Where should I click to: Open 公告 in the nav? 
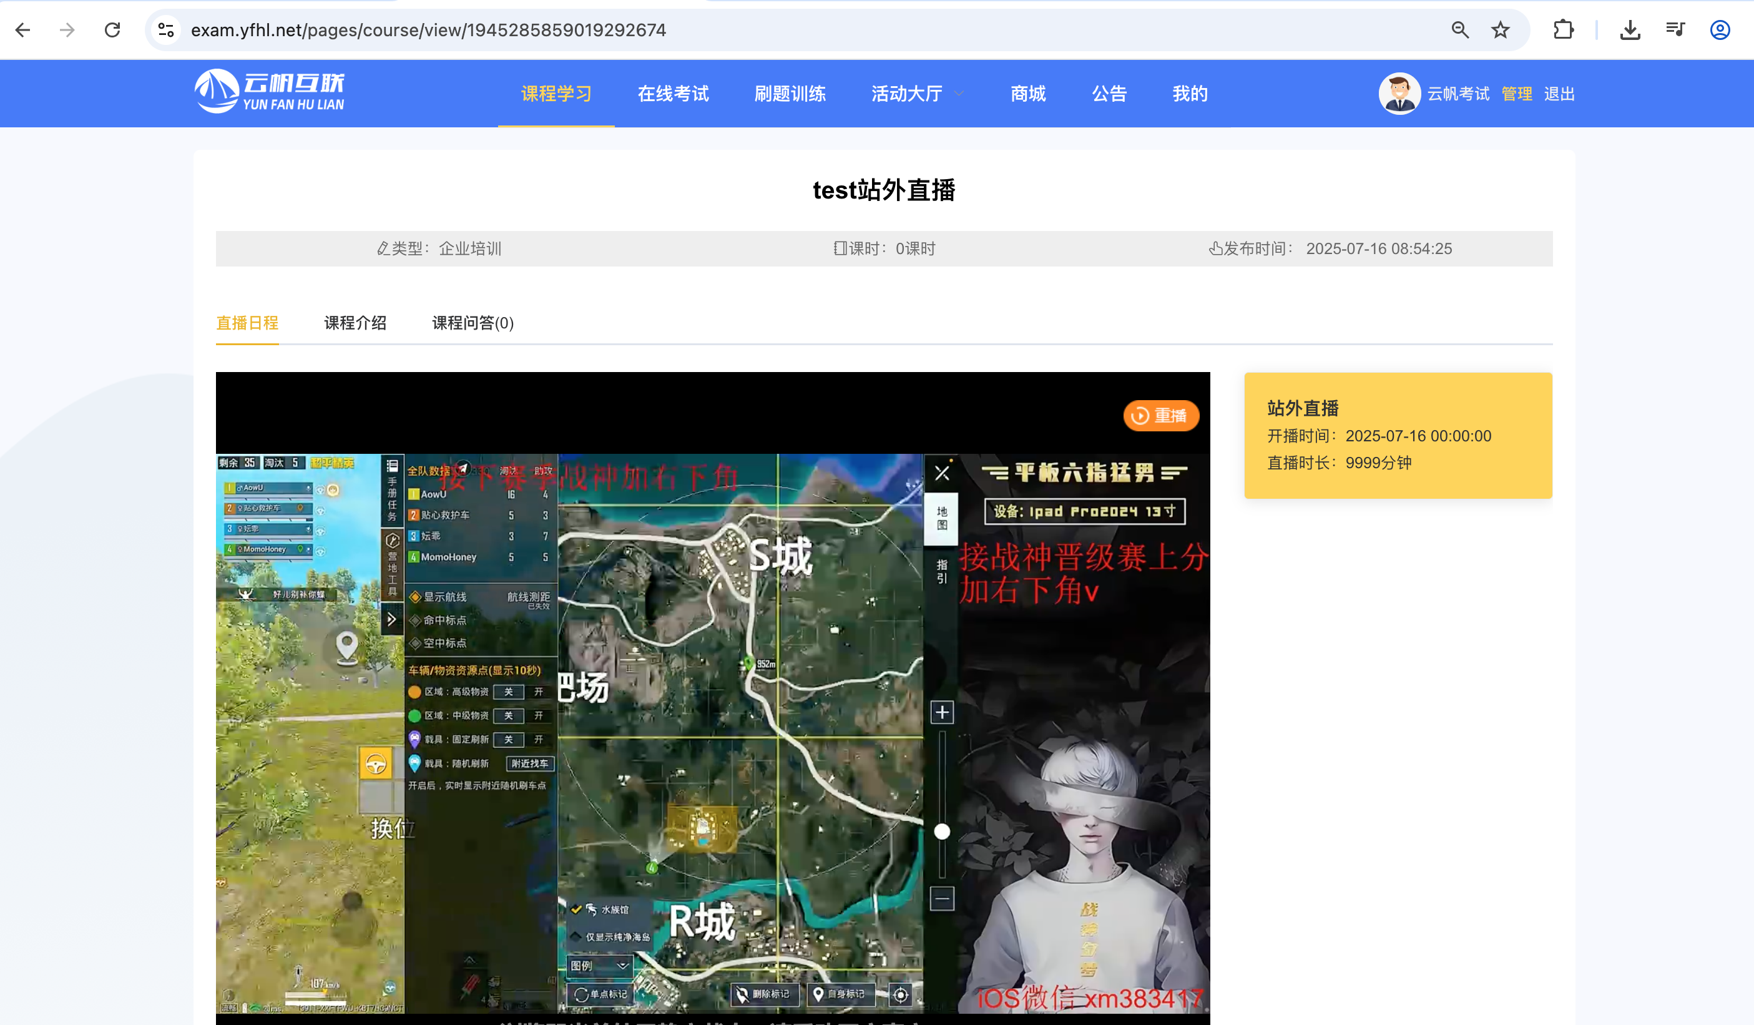pyautogui.click(x=1109, y=94)
